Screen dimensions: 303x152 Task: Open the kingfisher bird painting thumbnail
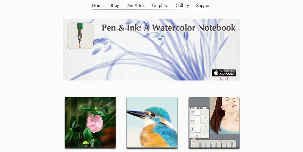click(x=152, y=122)
